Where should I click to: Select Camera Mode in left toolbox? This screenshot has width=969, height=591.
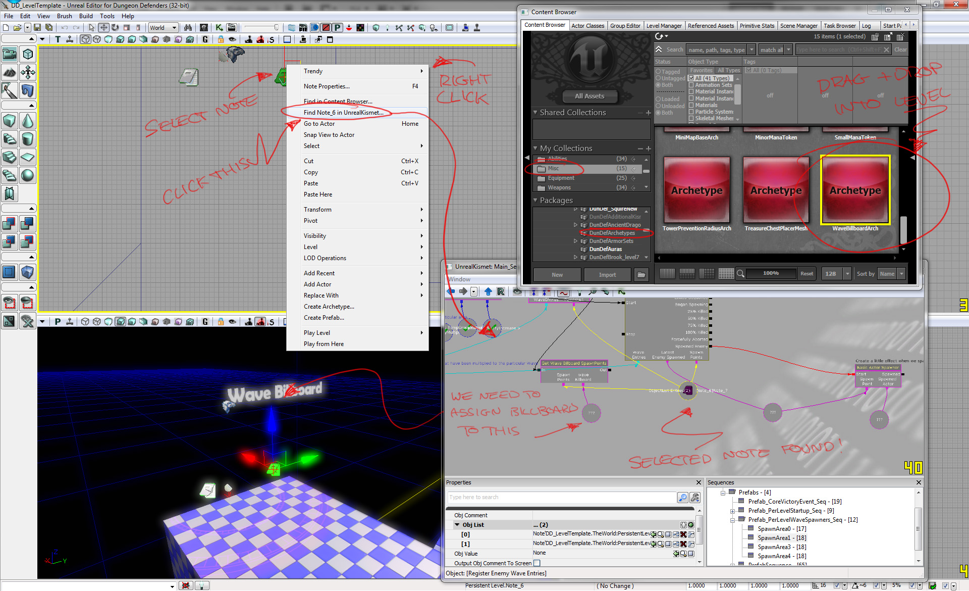(10, 54)
